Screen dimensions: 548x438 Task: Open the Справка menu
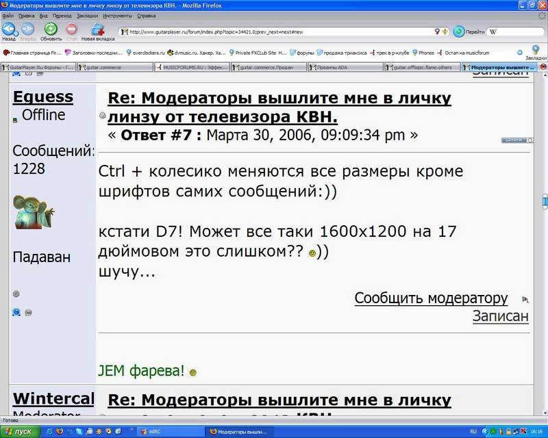(146, 16)
